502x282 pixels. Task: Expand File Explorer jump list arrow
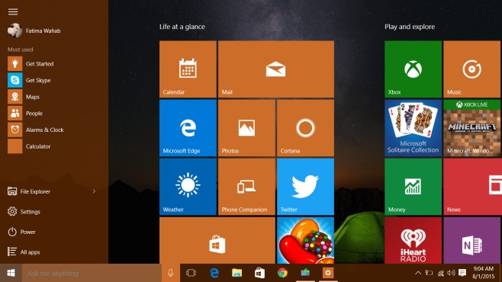click(94, 191)
